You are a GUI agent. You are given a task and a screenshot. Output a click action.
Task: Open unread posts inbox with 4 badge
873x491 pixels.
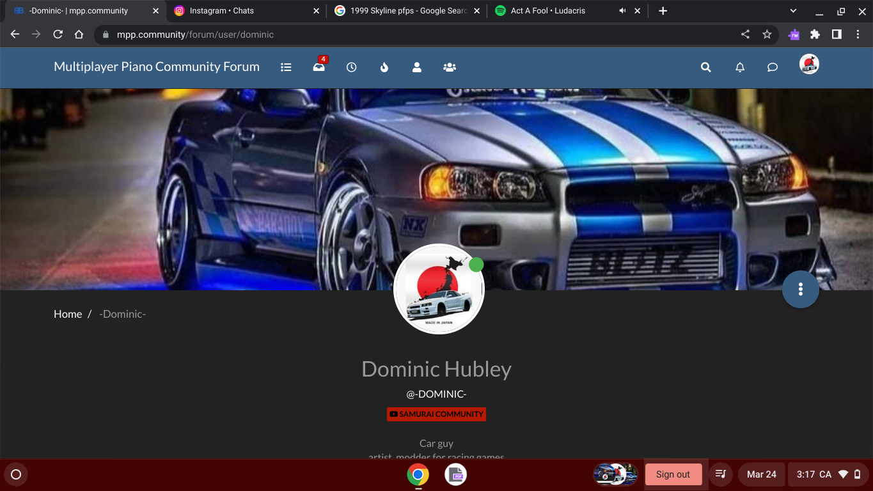click(319, 66)
